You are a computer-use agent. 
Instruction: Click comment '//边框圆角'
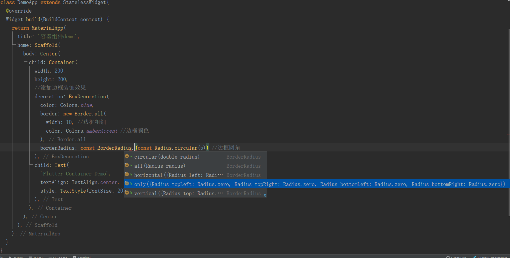[226, 148]
